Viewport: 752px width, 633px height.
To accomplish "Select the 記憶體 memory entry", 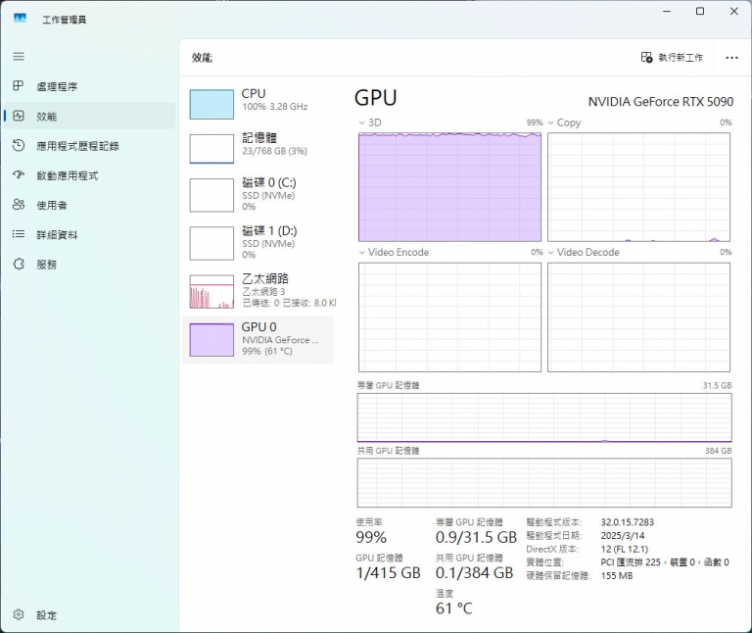I will coord(258,147).
